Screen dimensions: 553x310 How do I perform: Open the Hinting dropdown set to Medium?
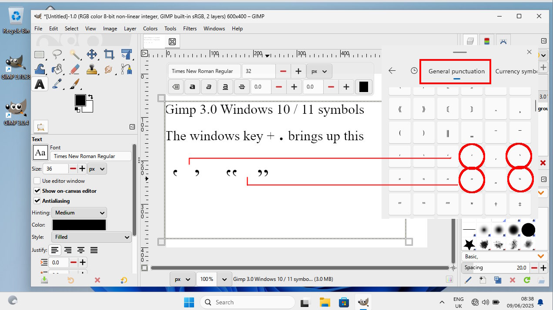pos(79,213)
